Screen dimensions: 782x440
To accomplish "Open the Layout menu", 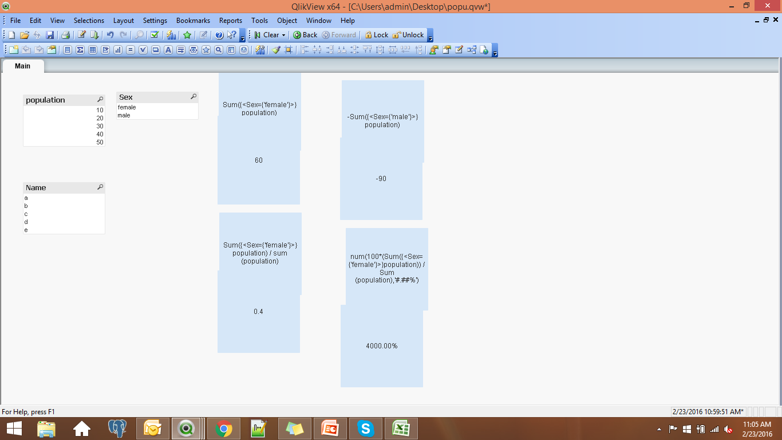I will [x=124, y=20].
